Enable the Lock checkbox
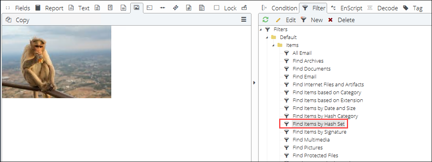This screenshot has height=162, width=432. pyautogui.click(x=217, y=8)
